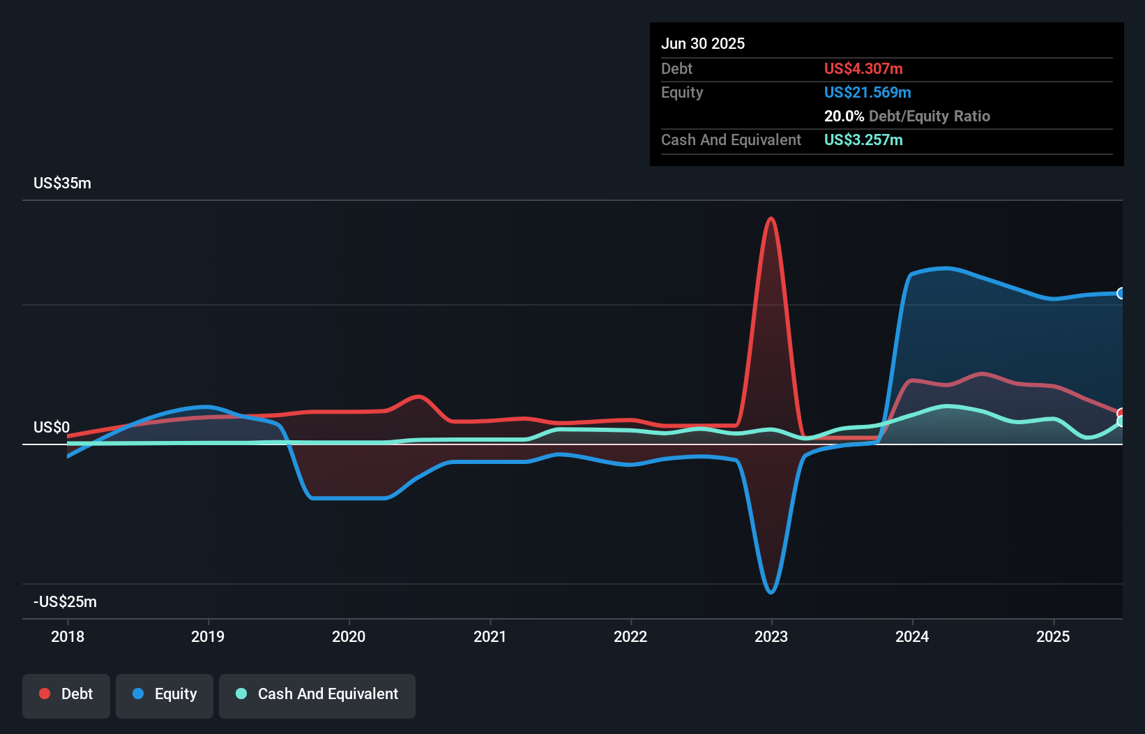
Task: Select the 2025 axis year label
Action: point(1054,636)
